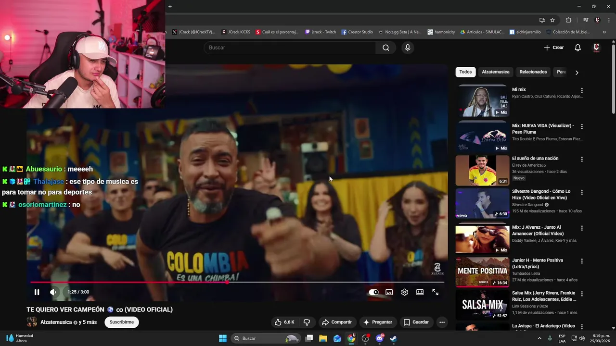Enter full screen mode
This screenshot has width=616, height=346.
tap(435, 292)
